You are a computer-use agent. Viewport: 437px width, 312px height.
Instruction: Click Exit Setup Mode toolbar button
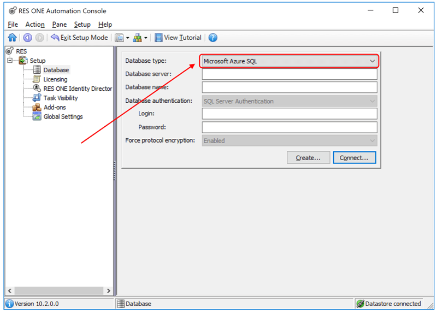coord(79,37)
